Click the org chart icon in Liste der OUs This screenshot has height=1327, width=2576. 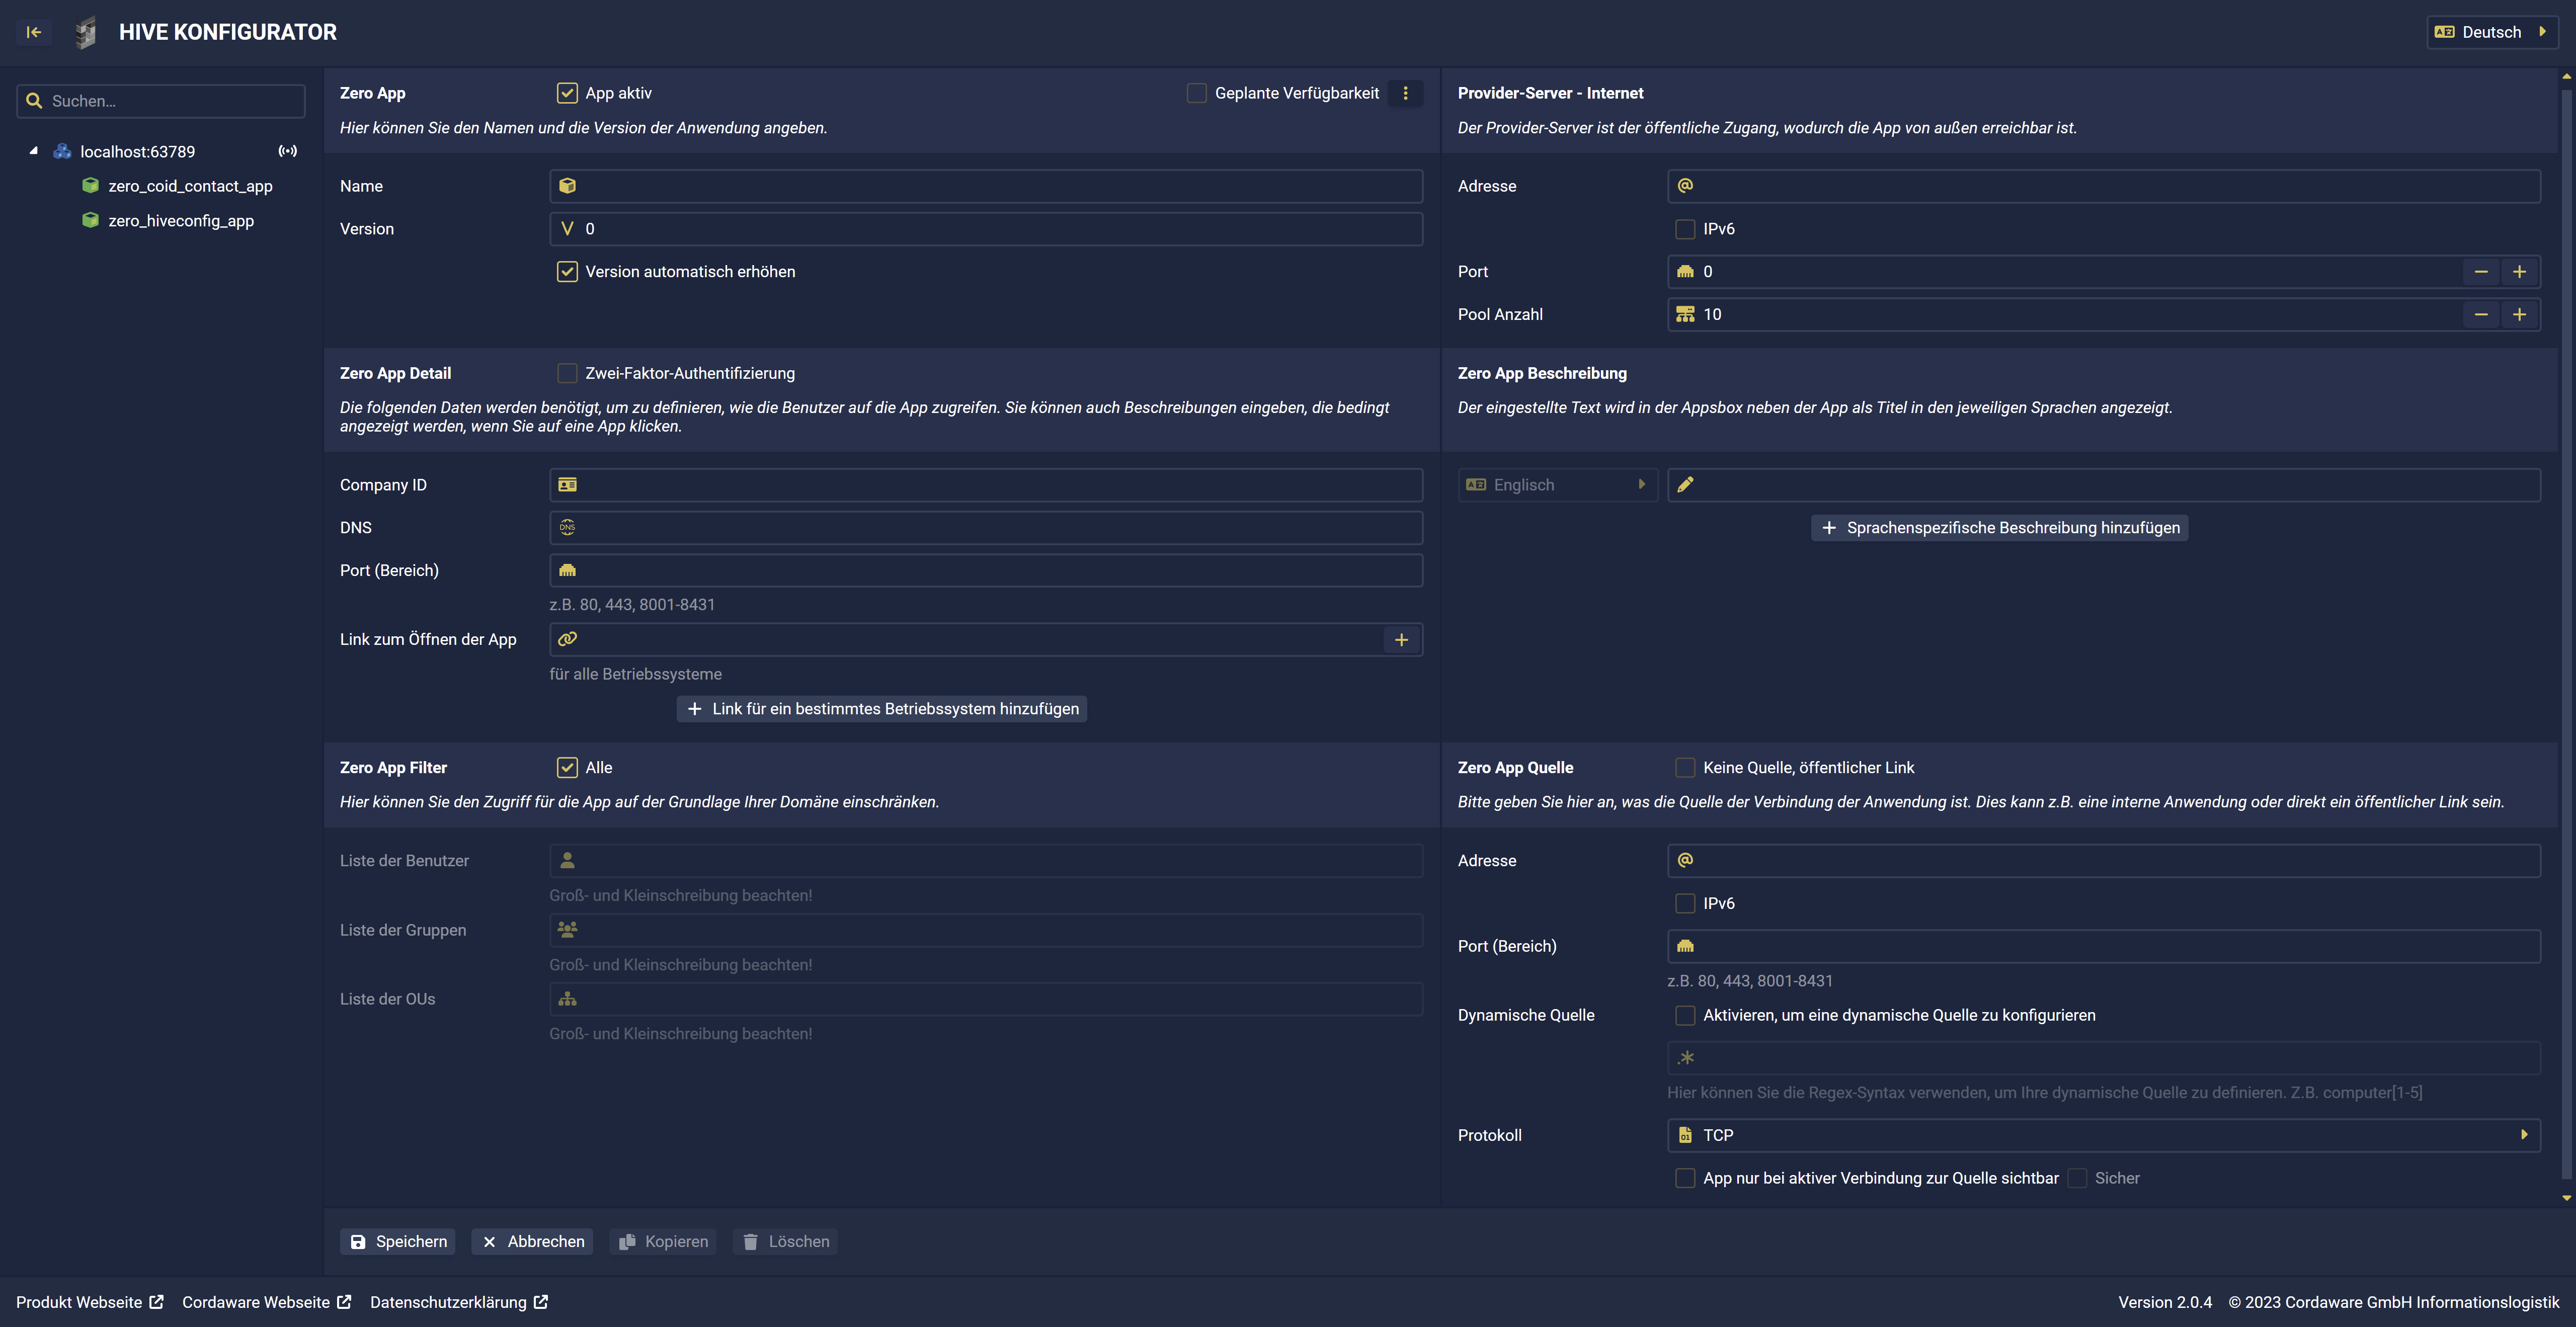[x=567, y=999]
